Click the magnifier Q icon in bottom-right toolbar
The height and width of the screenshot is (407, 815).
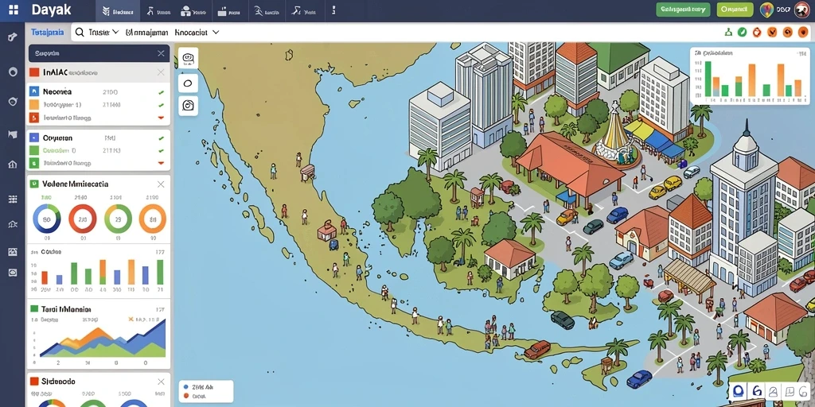coord(739,392)
